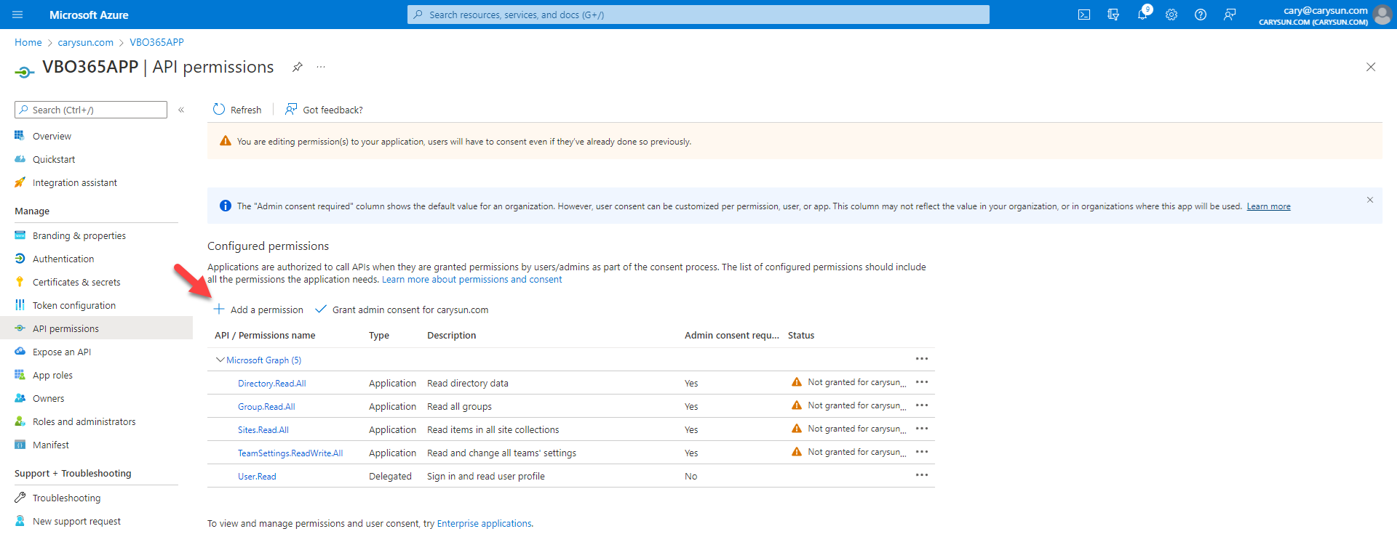The height and width of the screenshot is (542, 1397).
Task: Click the Refresh toolbar button
Action: point(237,110)
